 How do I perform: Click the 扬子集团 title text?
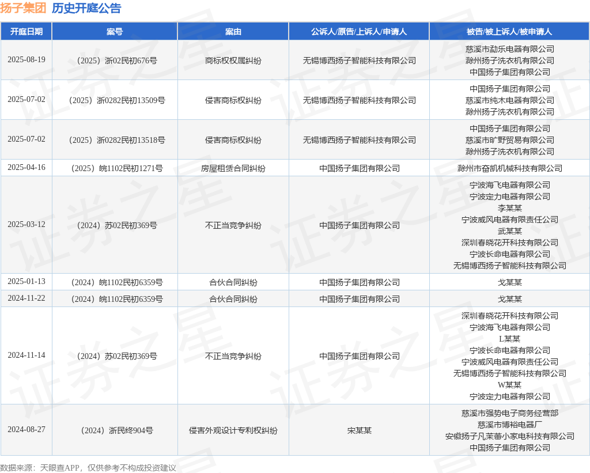pos(23,8)
